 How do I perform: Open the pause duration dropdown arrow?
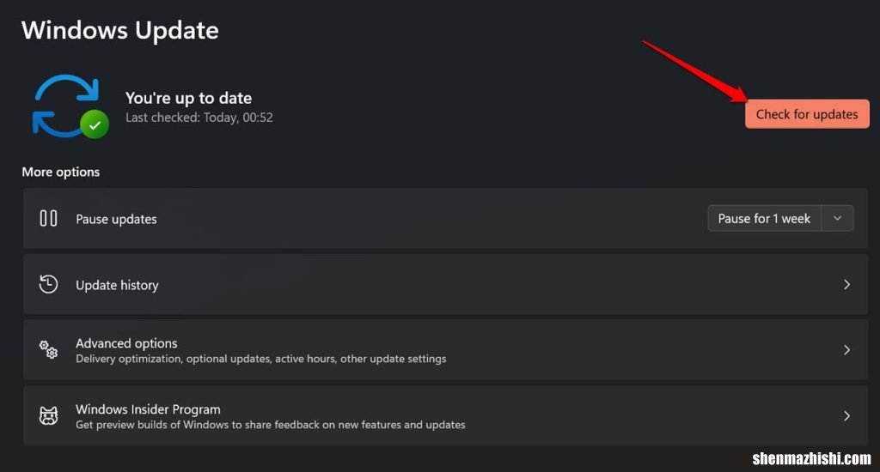click(x=838, y=219)
